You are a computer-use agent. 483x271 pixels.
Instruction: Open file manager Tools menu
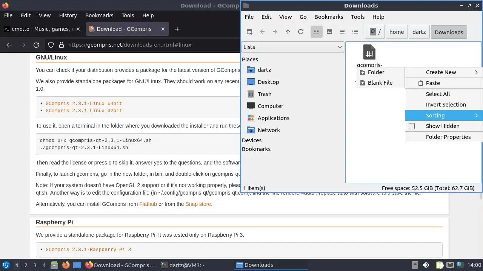pyautogui.click(x=358, y=17)
